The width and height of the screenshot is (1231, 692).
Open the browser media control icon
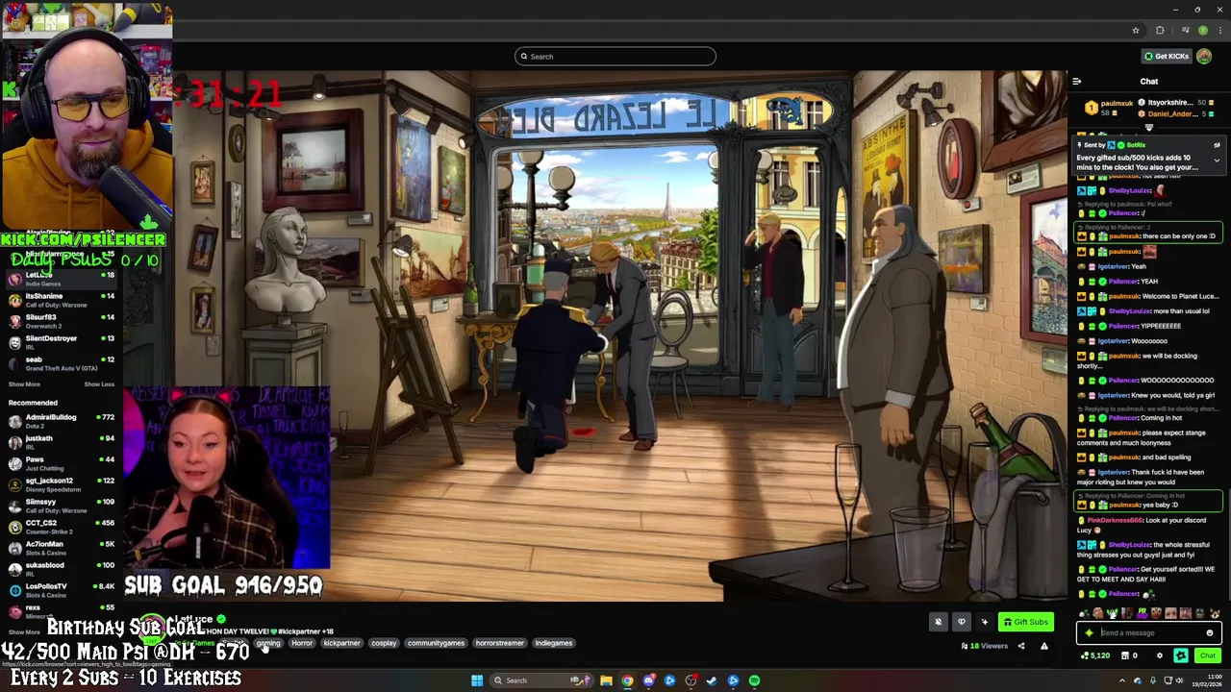point(1185,30)
